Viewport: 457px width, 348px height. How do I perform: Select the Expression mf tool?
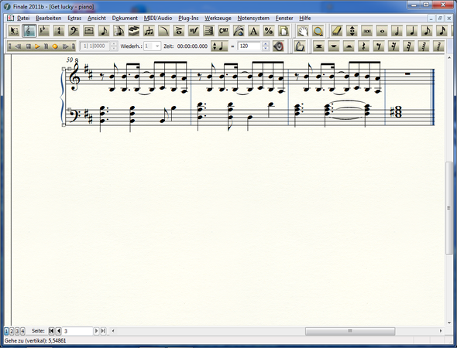[194, 31]
